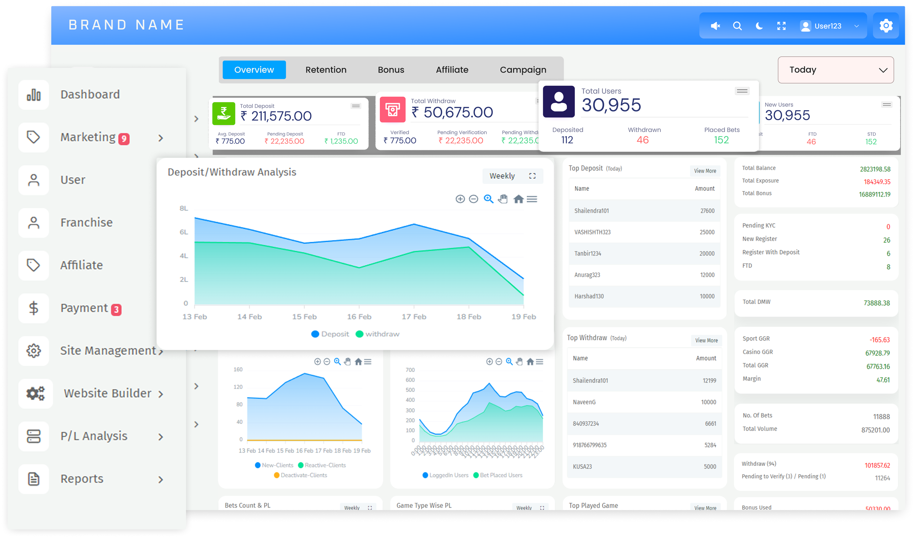
Task: Open Dashboard in the sidebar
Action: 90,94
